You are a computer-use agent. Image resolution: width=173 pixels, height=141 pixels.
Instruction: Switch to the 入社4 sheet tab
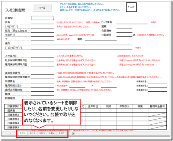52,133
